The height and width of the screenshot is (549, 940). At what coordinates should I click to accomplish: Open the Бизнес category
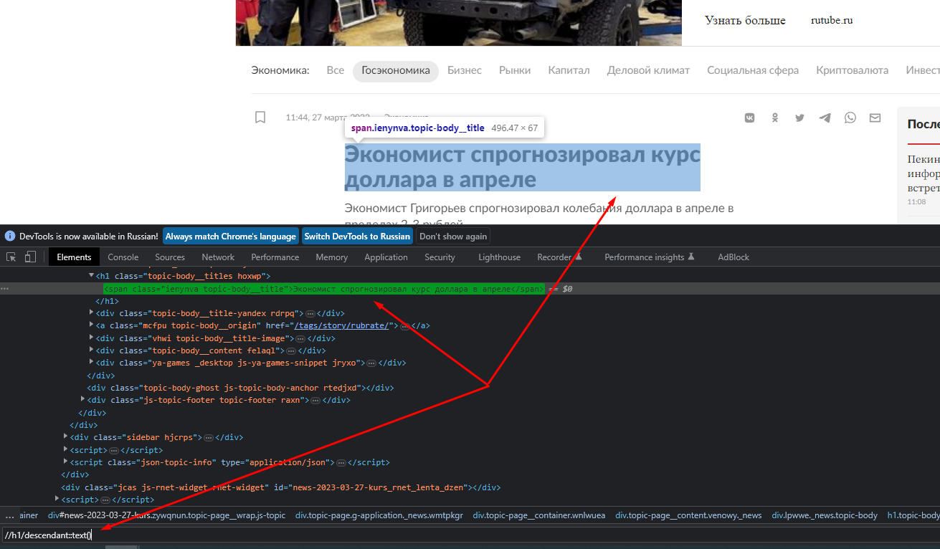465,70
